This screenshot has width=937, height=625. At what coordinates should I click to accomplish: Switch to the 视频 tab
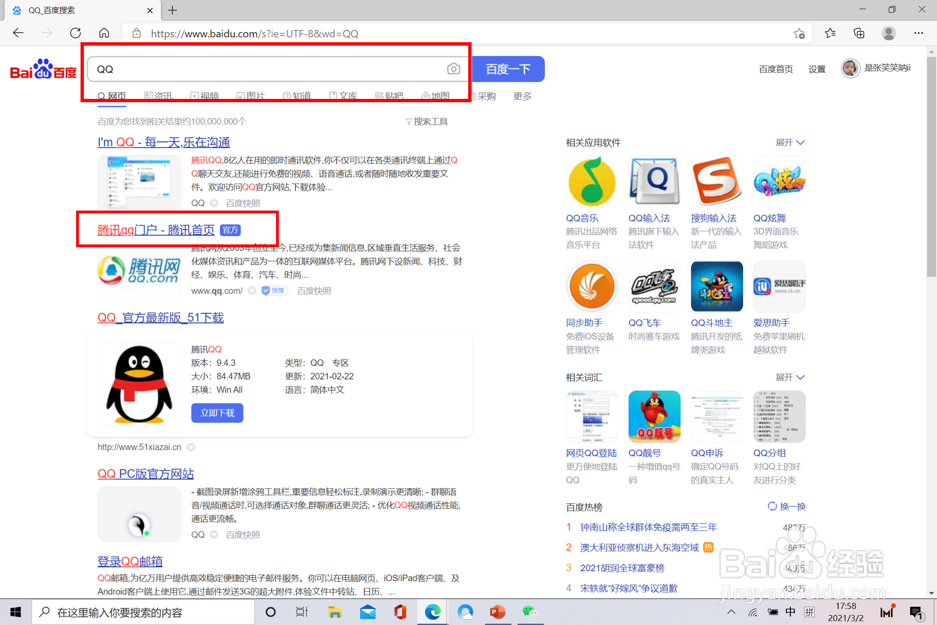(x=204, y=96)
